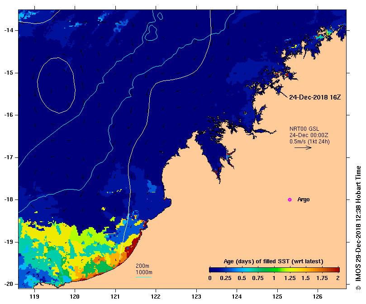366x304 pixels.
Task: Click the latitude axis label '-14'
Action: (9, 30)
